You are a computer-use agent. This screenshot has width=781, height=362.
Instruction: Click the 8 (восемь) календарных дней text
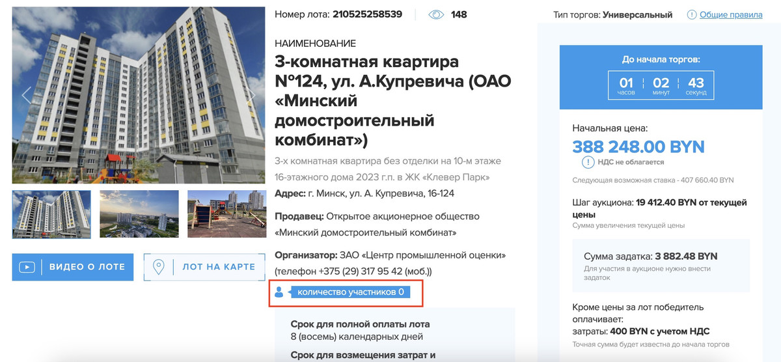(x=357, y=337)
